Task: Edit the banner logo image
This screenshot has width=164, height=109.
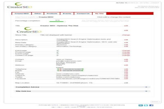Action: pyautogui.click(x=126, y=30)
